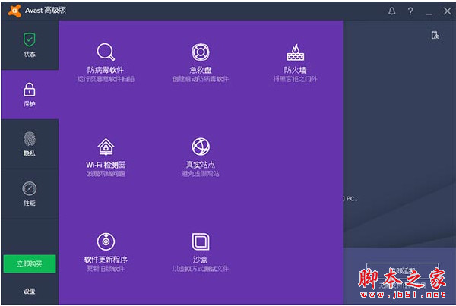Viewport: 456px width, 306px height.
Task: Click 创建启动防病毒软件 description text
Action: [201, 79]
